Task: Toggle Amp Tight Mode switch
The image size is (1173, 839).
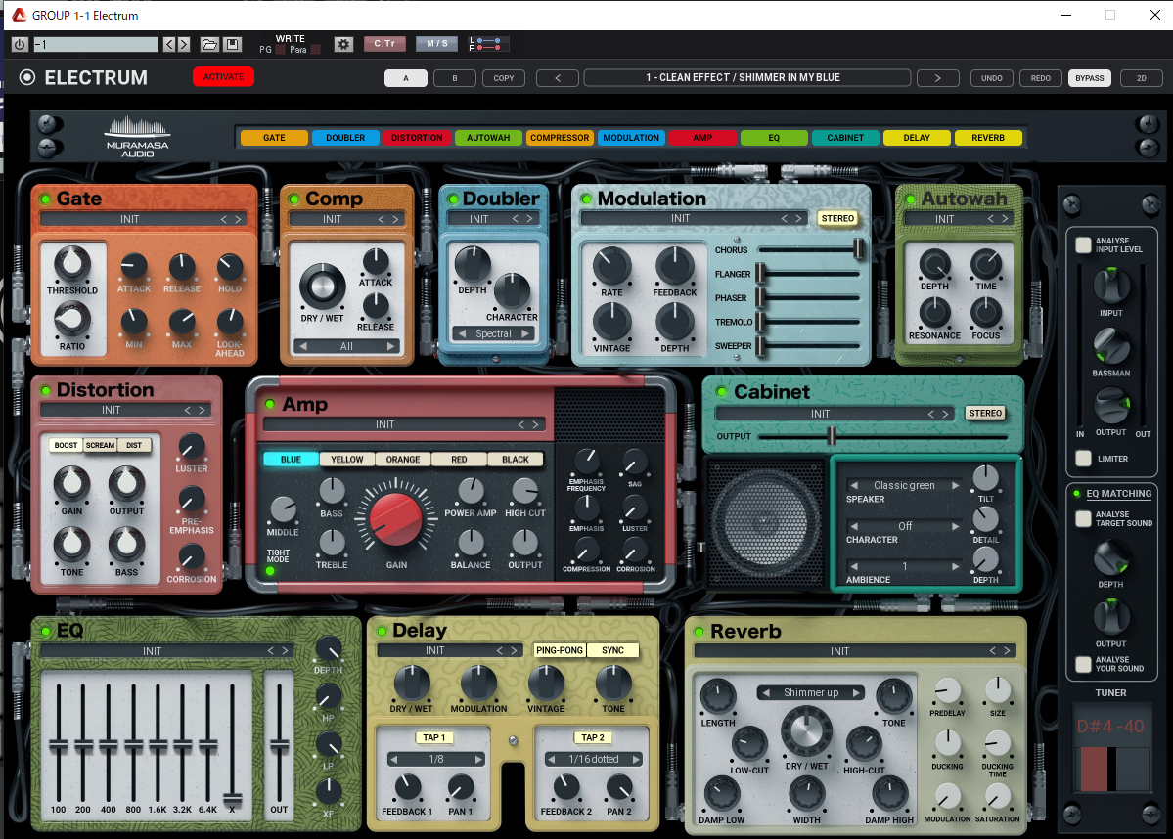Action: pos(270,571)
